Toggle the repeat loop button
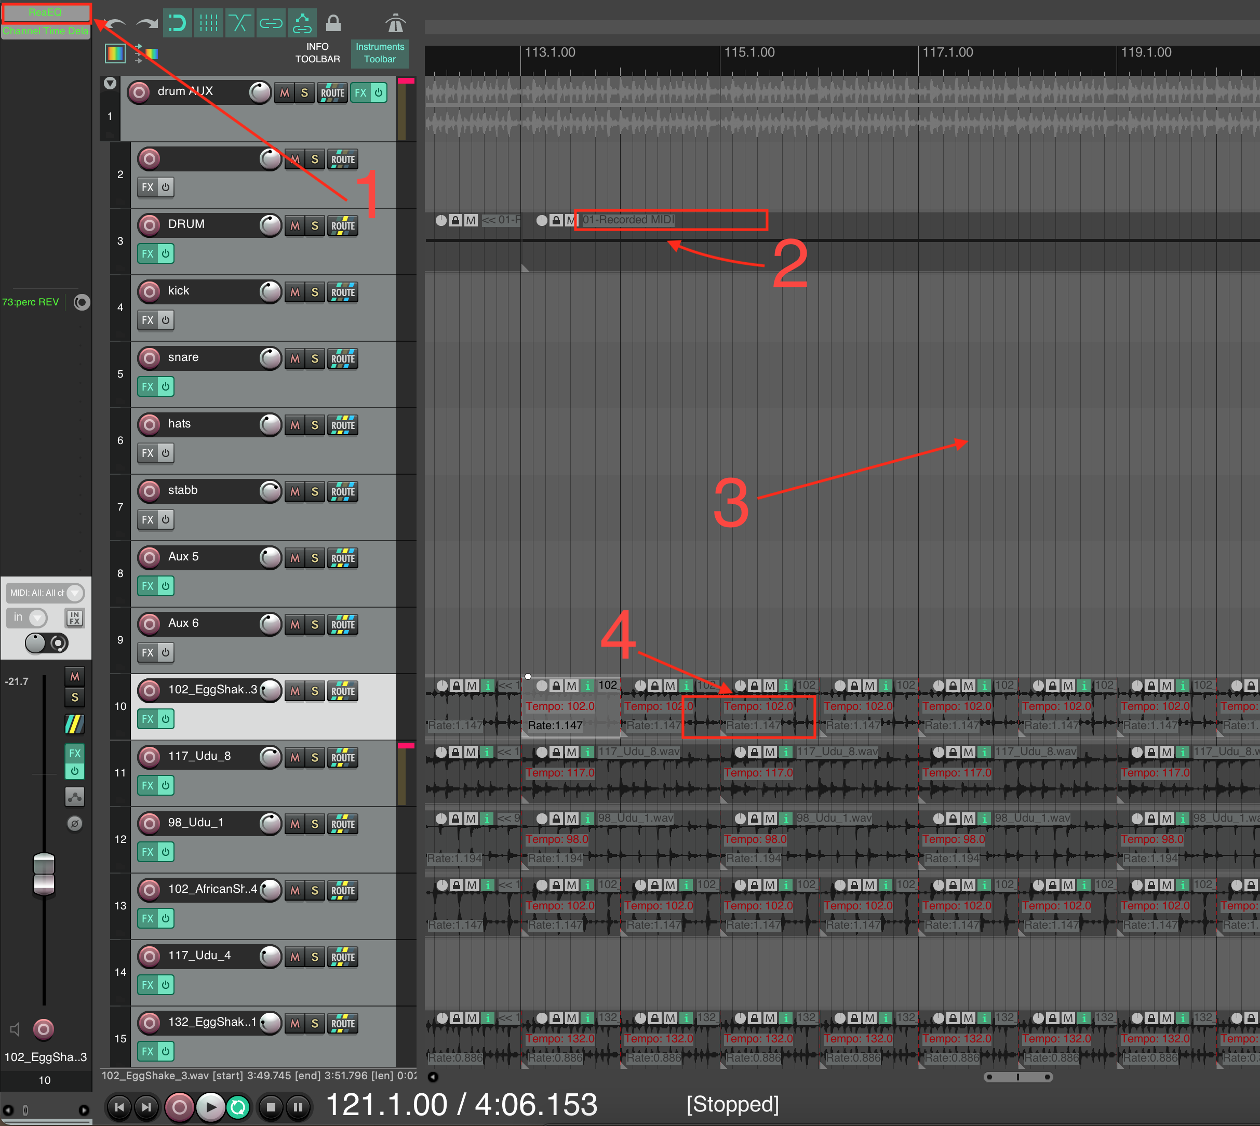 tap(238, 1107)
